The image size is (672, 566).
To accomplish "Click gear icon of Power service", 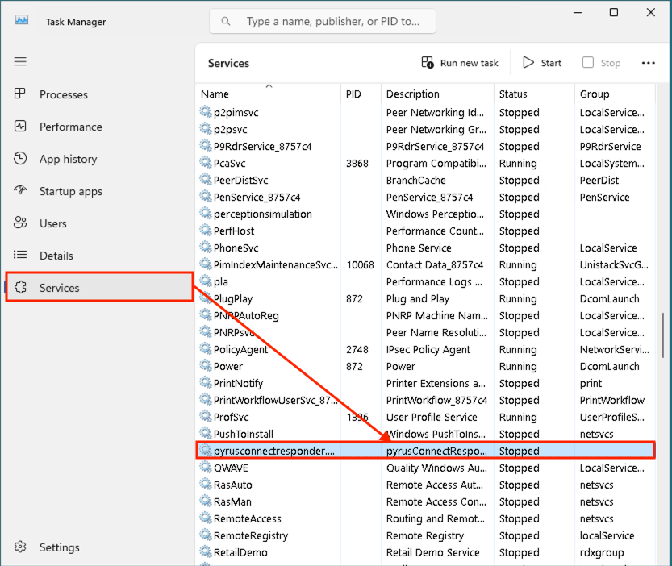I will [206, 366].
